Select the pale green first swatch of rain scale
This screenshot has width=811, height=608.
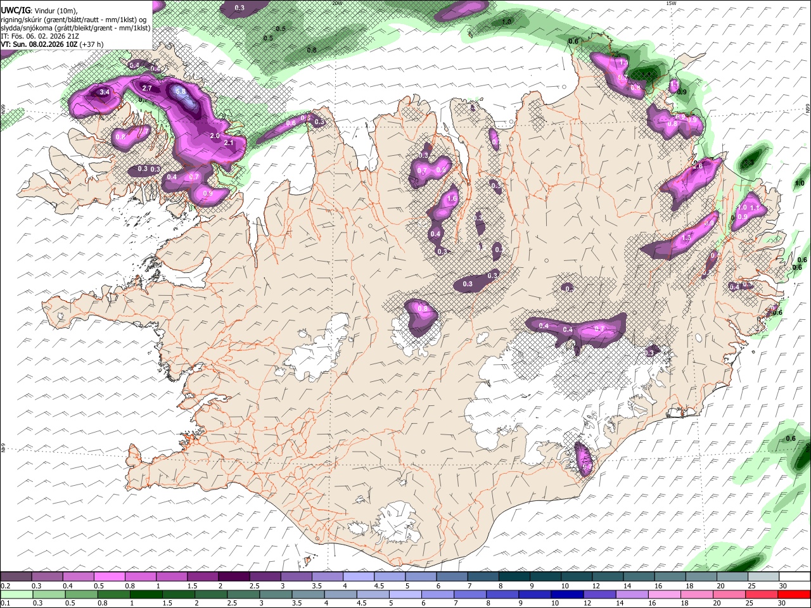click(16, 594)
